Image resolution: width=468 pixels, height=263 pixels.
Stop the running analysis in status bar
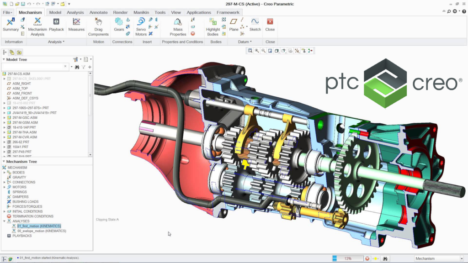(367, 258)
